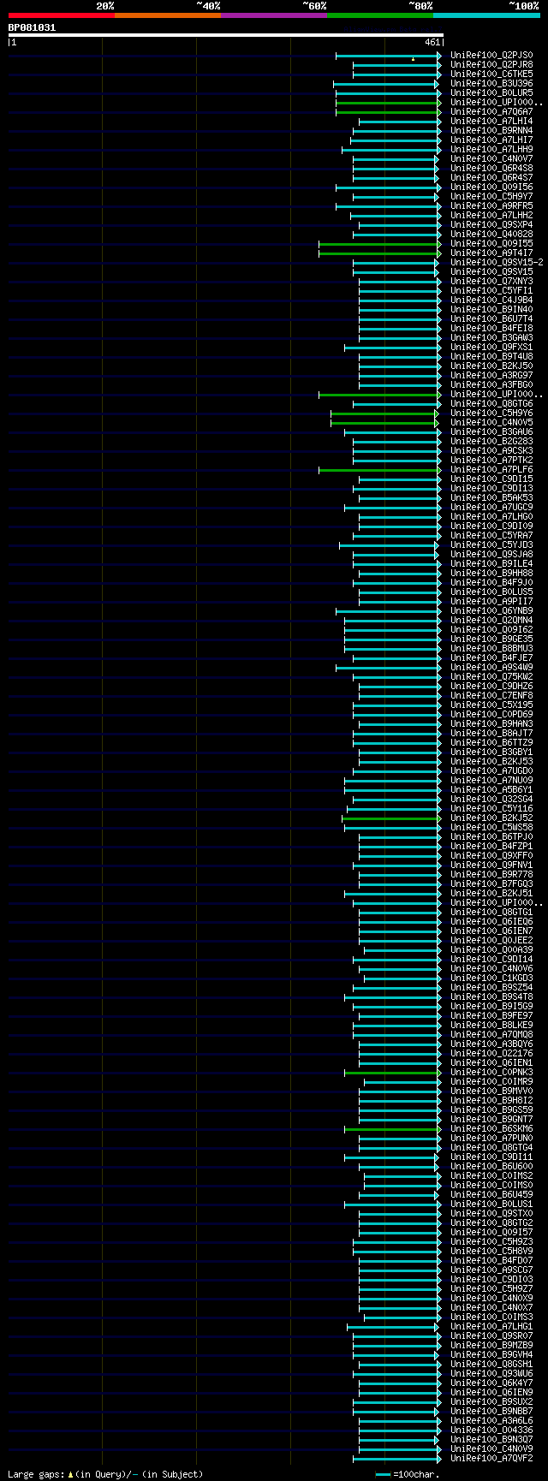
Task: Click the green ~80% identity legend swatch
Action: point(380,15)
